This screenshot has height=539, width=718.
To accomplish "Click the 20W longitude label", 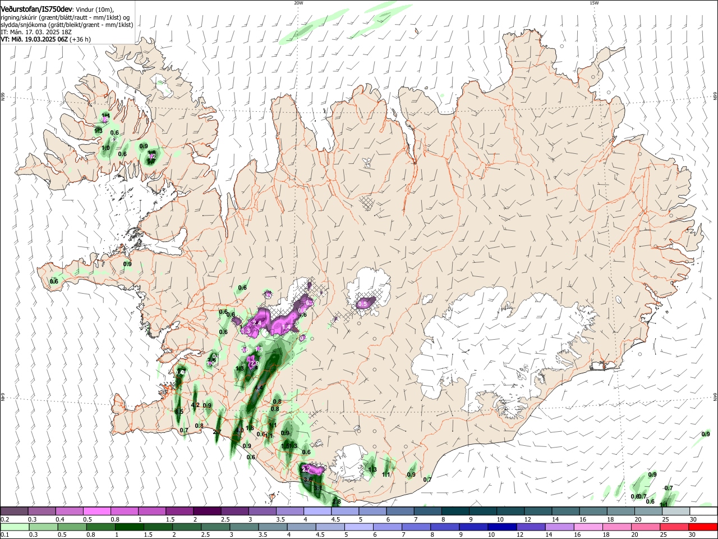I will coord(298,3).
